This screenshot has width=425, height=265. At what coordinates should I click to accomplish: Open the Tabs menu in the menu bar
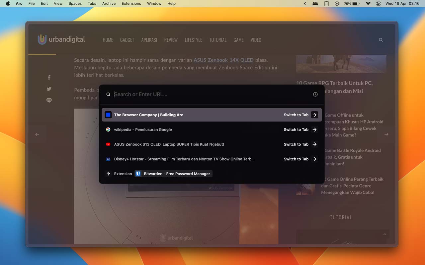(x=92, y=4)
